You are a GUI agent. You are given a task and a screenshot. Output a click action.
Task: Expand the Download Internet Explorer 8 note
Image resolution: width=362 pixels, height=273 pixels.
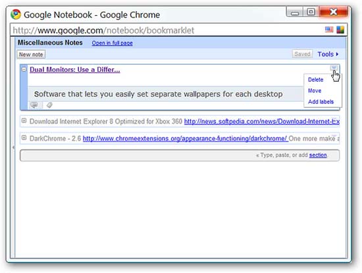[x=24, y=120]
